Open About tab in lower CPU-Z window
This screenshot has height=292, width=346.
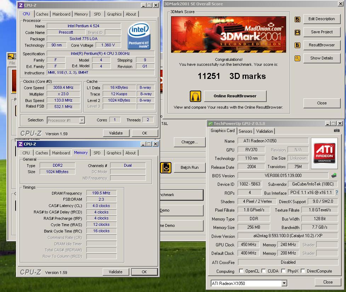[x=131, y=153]
